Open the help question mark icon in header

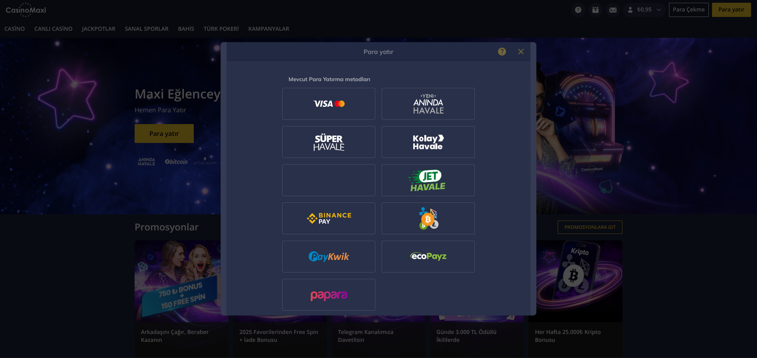(x=578, y=10)
